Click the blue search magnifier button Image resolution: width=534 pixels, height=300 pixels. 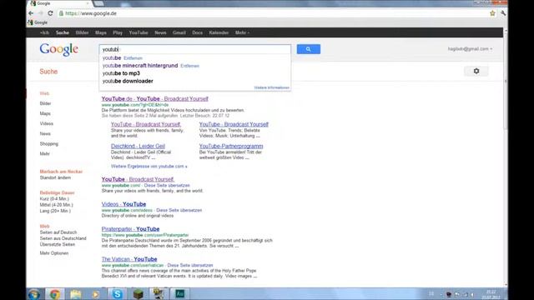[x=309, y=49]
